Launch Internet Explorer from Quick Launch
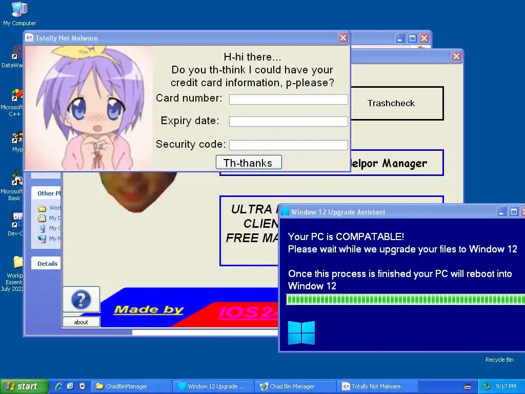 (59, 386)
